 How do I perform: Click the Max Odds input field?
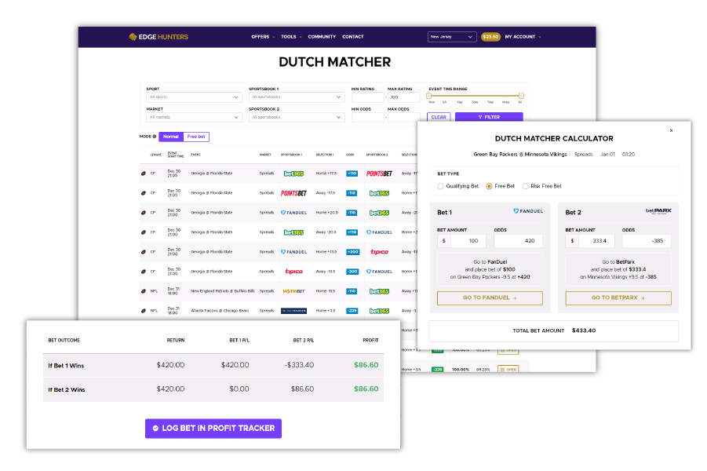[404, 117]
